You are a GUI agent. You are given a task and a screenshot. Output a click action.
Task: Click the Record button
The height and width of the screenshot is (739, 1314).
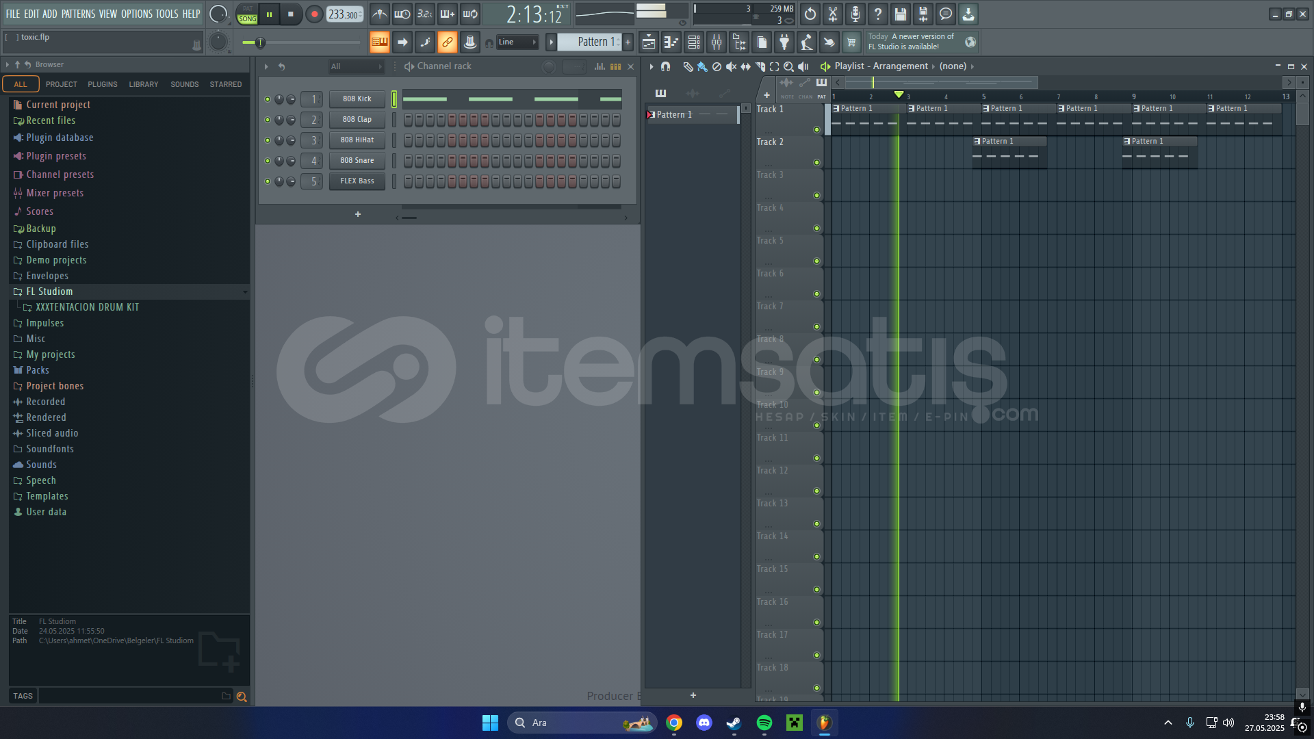[x=314, y=14]
